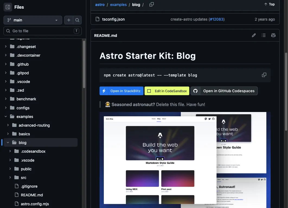Viewport: 288px width, 208px height.
Task: Expand the public folder chevron
Action: (10, 169)
